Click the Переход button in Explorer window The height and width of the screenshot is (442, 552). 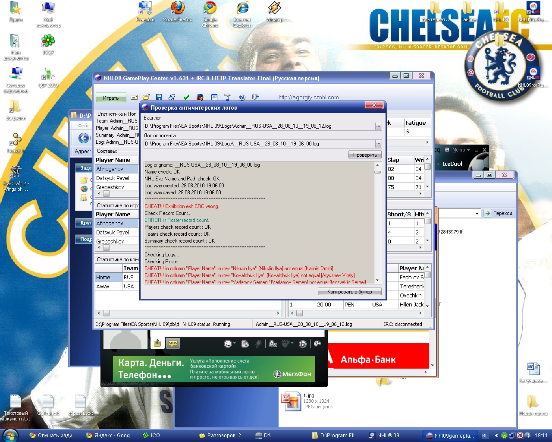(x=499, y=213)
